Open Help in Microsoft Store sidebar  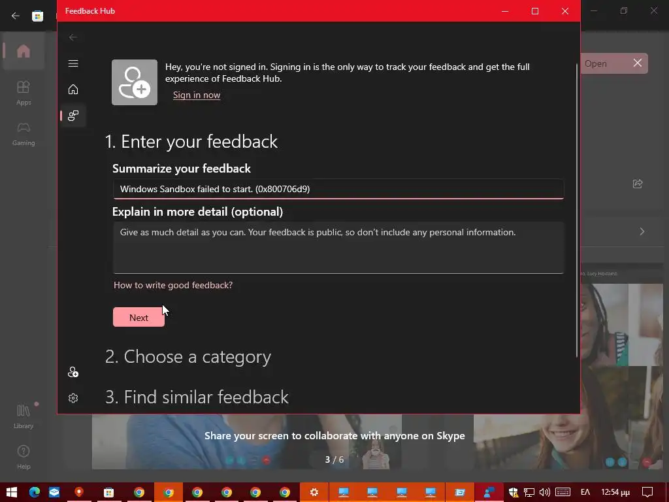(24, 458)
